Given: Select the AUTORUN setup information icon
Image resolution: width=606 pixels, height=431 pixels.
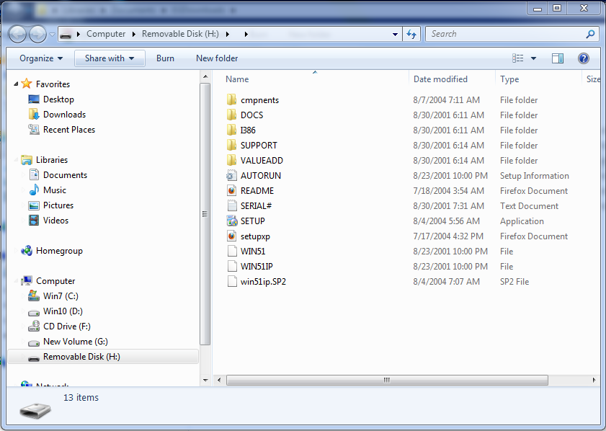Looking at the screenshot, I should [x=231, y=175].
